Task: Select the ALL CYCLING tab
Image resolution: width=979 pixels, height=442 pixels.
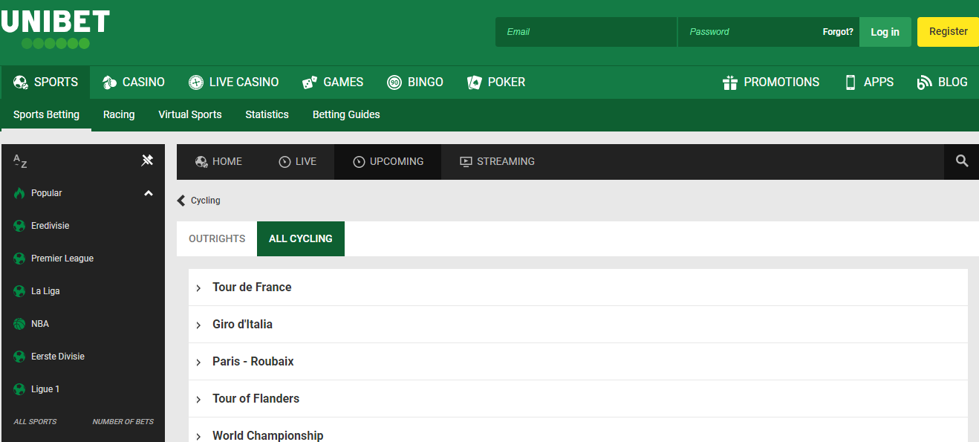Action: click(301, 239)
